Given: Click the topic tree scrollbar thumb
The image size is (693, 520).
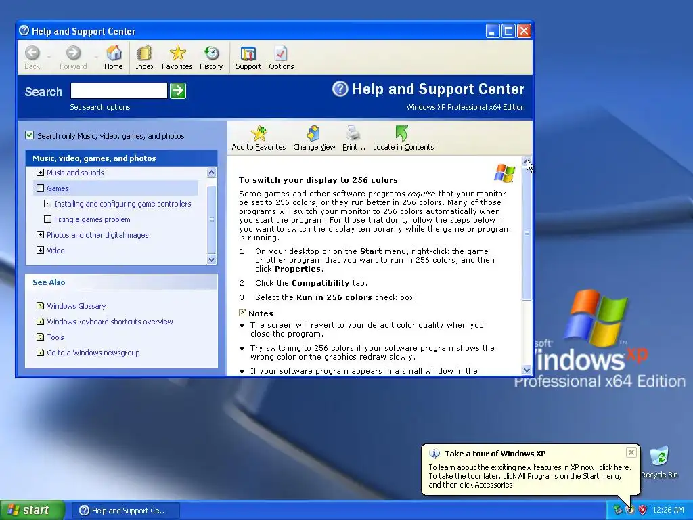Looking at the screenshot, I should coord(212,219).
